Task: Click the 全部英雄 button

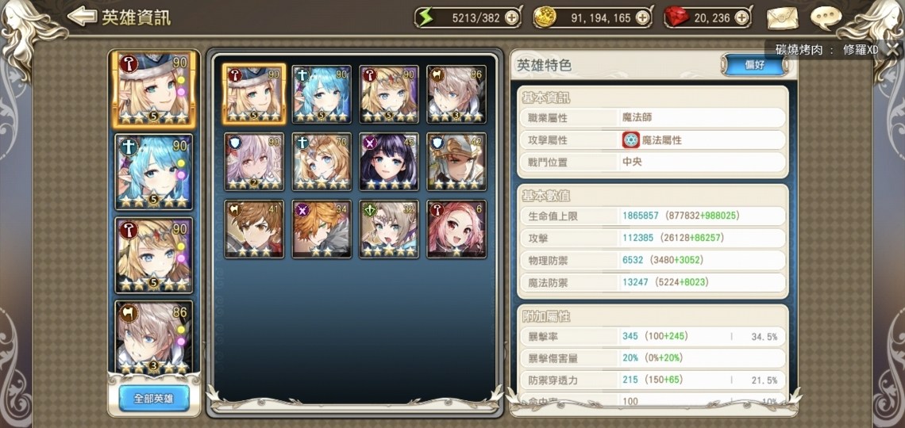Action: (153, 398)
